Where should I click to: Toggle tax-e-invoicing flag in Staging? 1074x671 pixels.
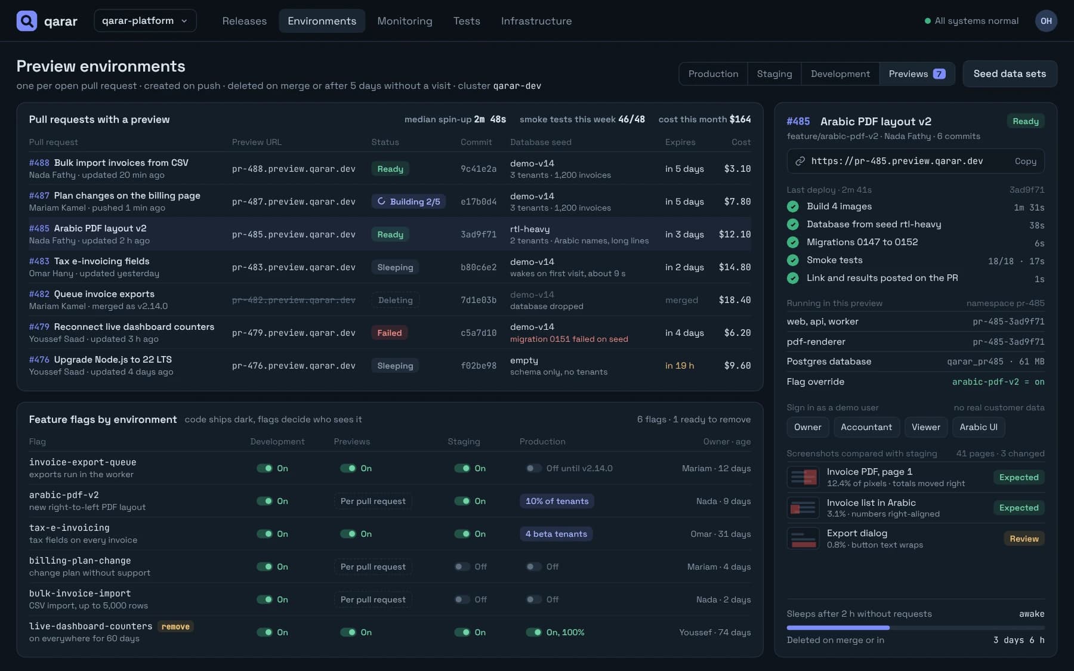pyautogui.click(x=462, y=534)
